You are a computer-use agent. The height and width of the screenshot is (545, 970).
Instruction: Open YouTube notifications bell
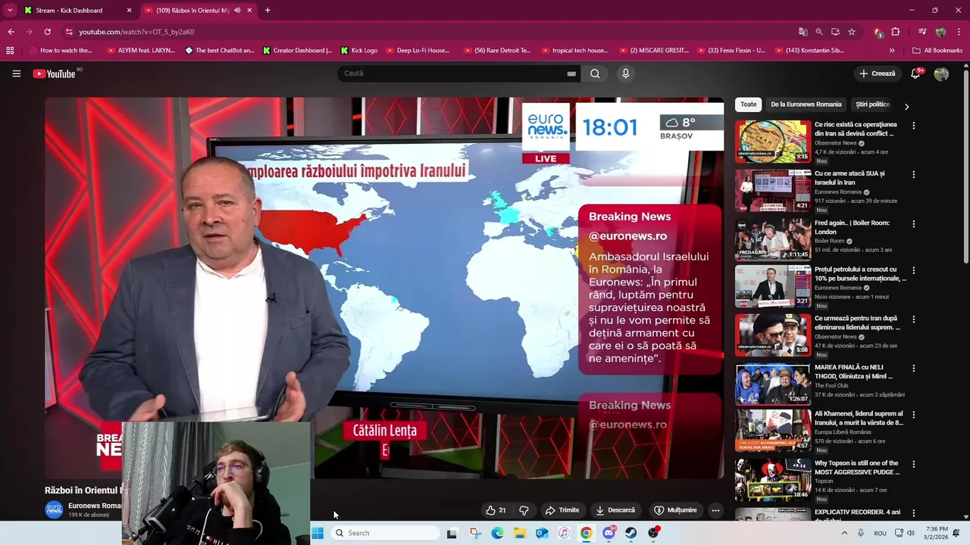[x=916, y=73]
